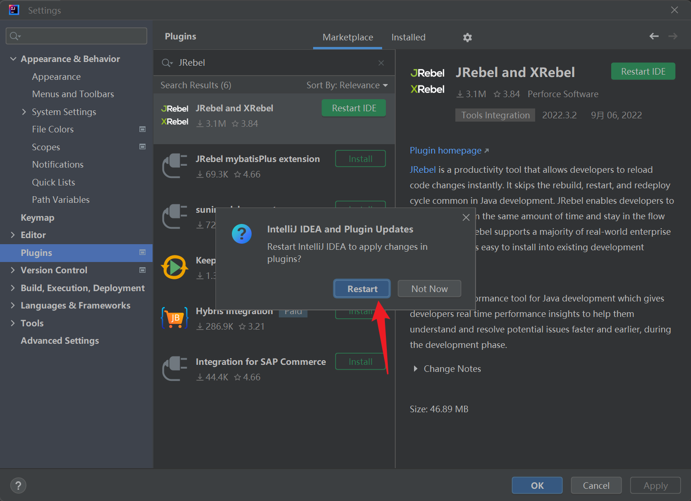Click the back navigation arrow
This screenshot has width=691, height=501.
tap(654, 36)
